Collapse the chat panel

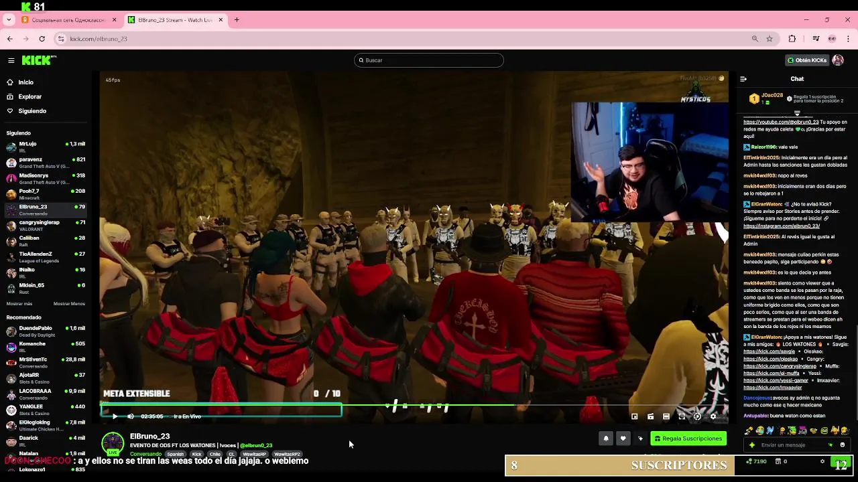(x=743, y=79)
